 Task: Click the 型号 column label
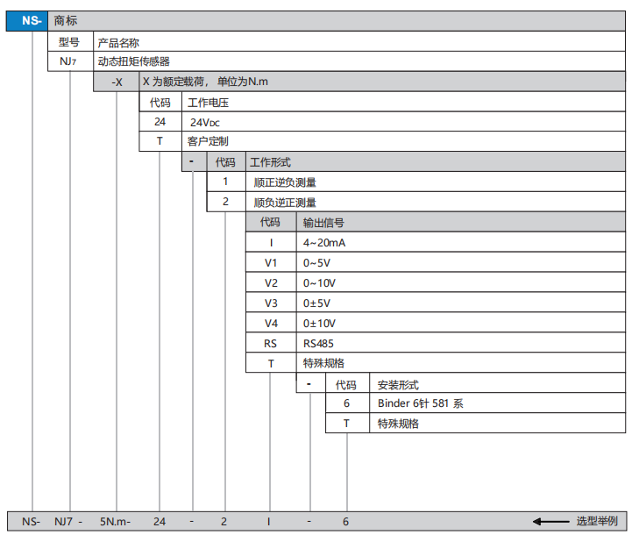point(69,42)
